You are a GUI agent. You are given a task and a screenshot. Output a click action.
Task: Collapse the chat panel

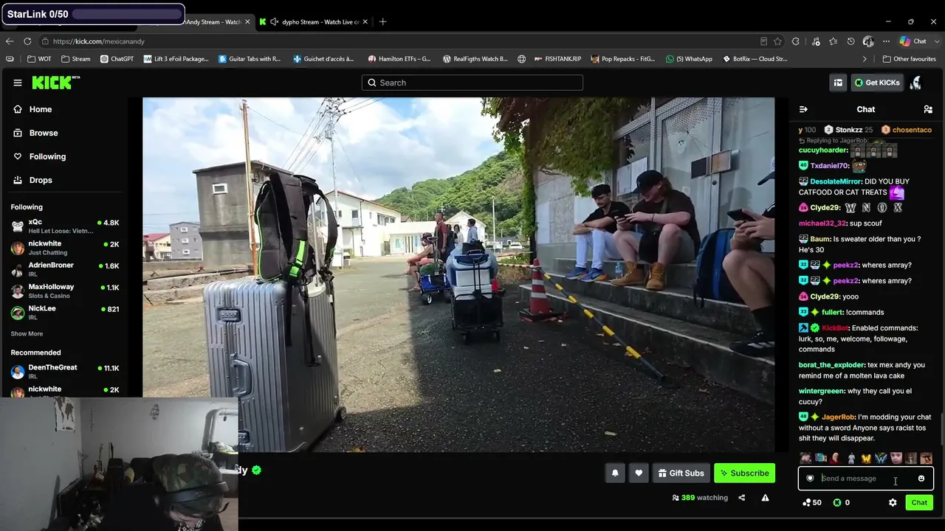coord(803,109)
